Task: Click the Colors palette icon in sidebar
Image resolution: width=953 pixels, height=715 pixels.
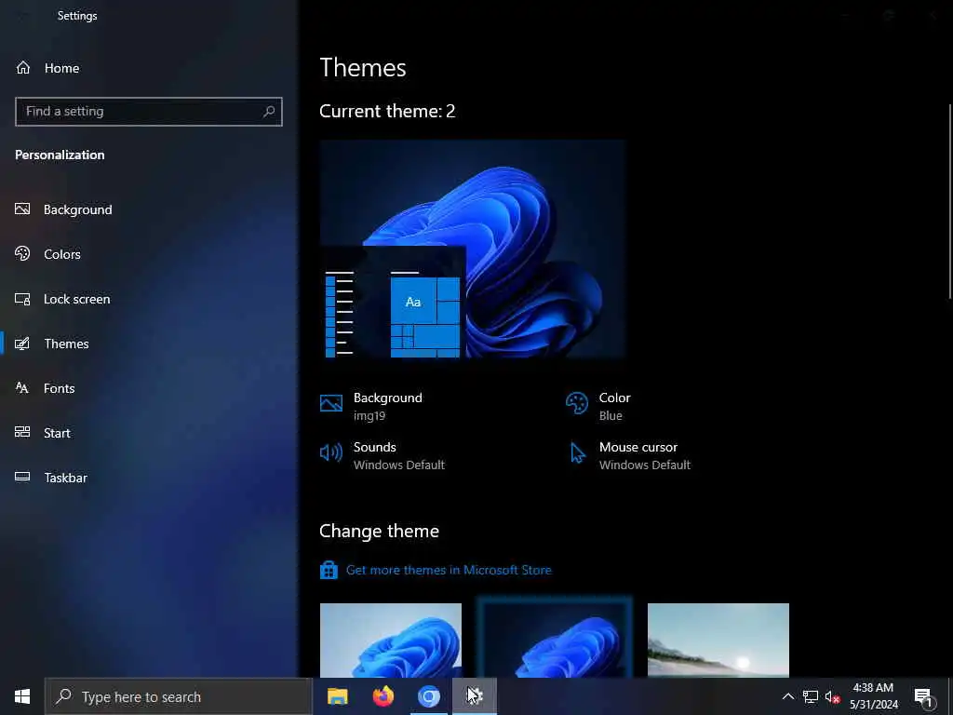Action: point(22,253)
